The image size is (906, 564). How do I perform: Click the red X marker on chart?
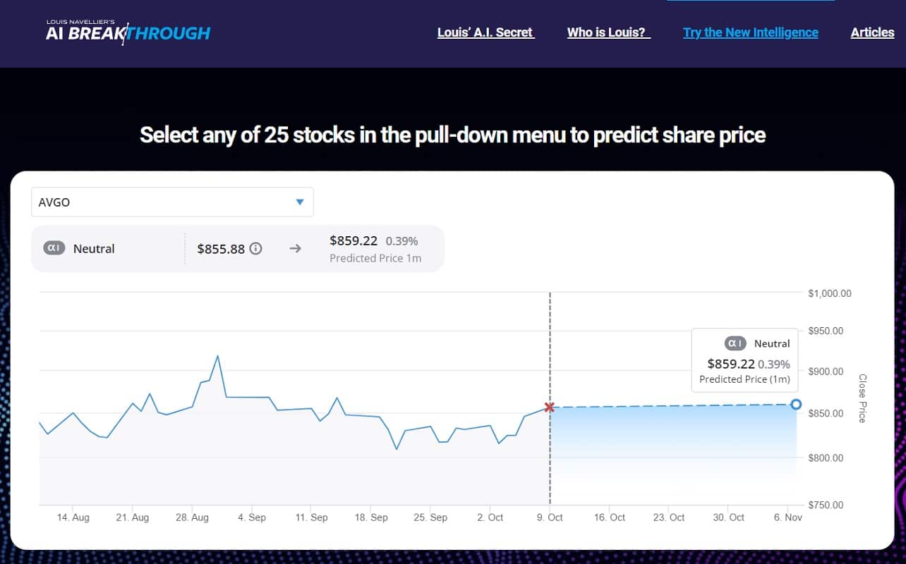click(x=550, y=407)
